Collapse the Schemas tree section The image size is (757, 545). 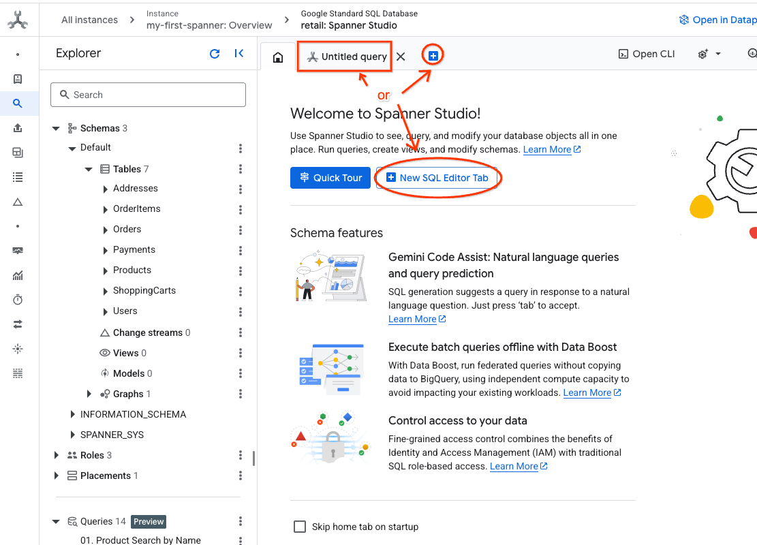tap(56, 129)
